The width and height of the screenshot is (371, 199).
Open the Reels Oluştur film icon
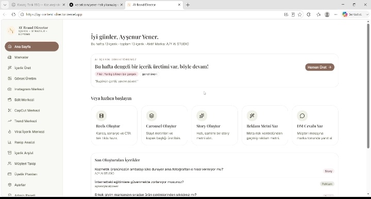102,115
